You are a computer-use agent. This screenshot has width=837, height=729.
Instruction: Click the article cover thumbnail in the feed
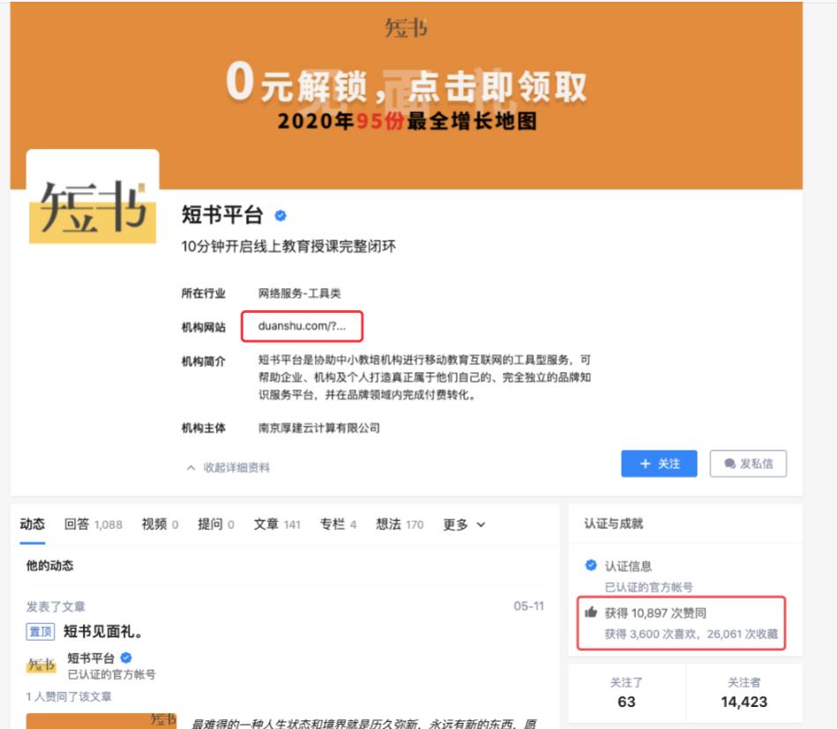[101, 720]
